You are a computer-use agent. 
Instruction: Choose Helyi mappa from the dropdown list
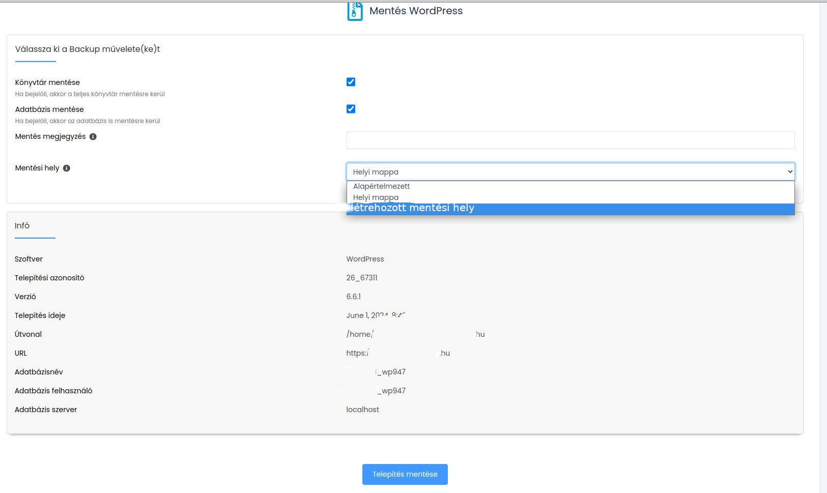[571, 197]
